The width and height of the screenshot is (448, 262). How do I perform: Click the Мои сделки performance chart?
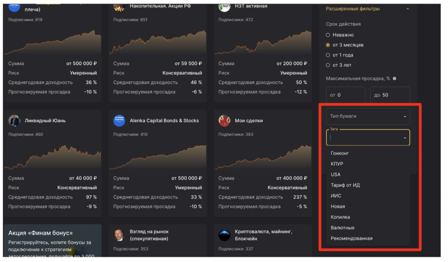262,156
